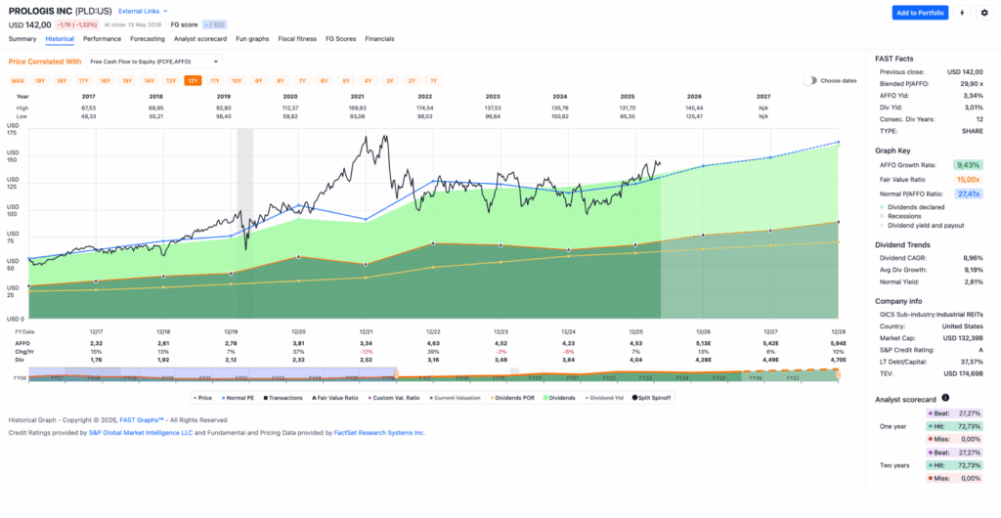Select the 10Y time range
1001x518 pixels.
(237, 81)
